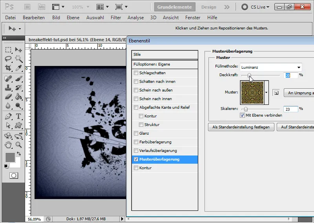Select the Crop tool

click(x=8, y=68)
